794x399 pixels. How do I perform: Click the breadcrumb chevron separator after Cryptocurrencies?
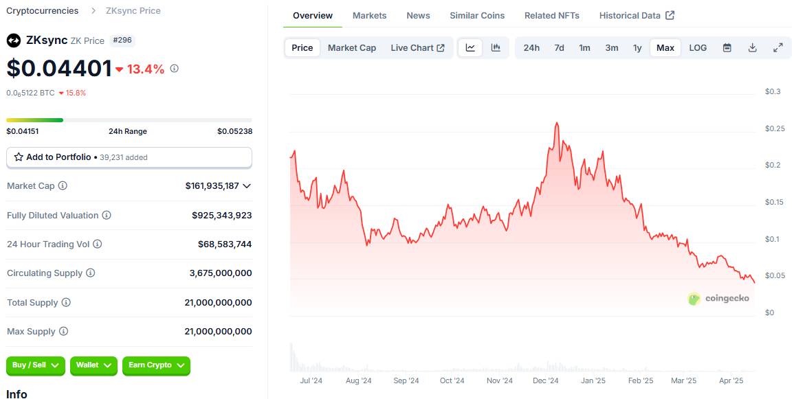pos(93,10)
